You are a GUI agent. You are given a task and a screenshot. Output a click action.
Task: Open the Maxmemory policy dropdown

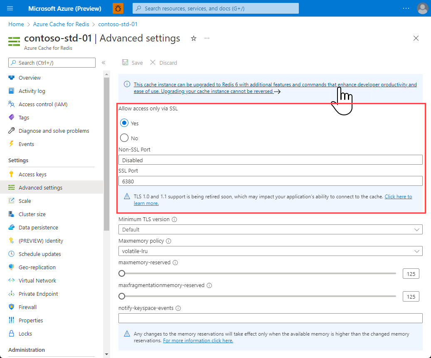pos(416,251)
